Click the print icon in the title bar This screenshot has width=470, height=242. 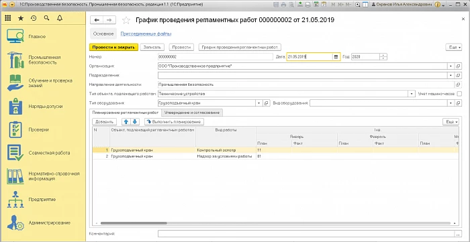click(283, 5)
